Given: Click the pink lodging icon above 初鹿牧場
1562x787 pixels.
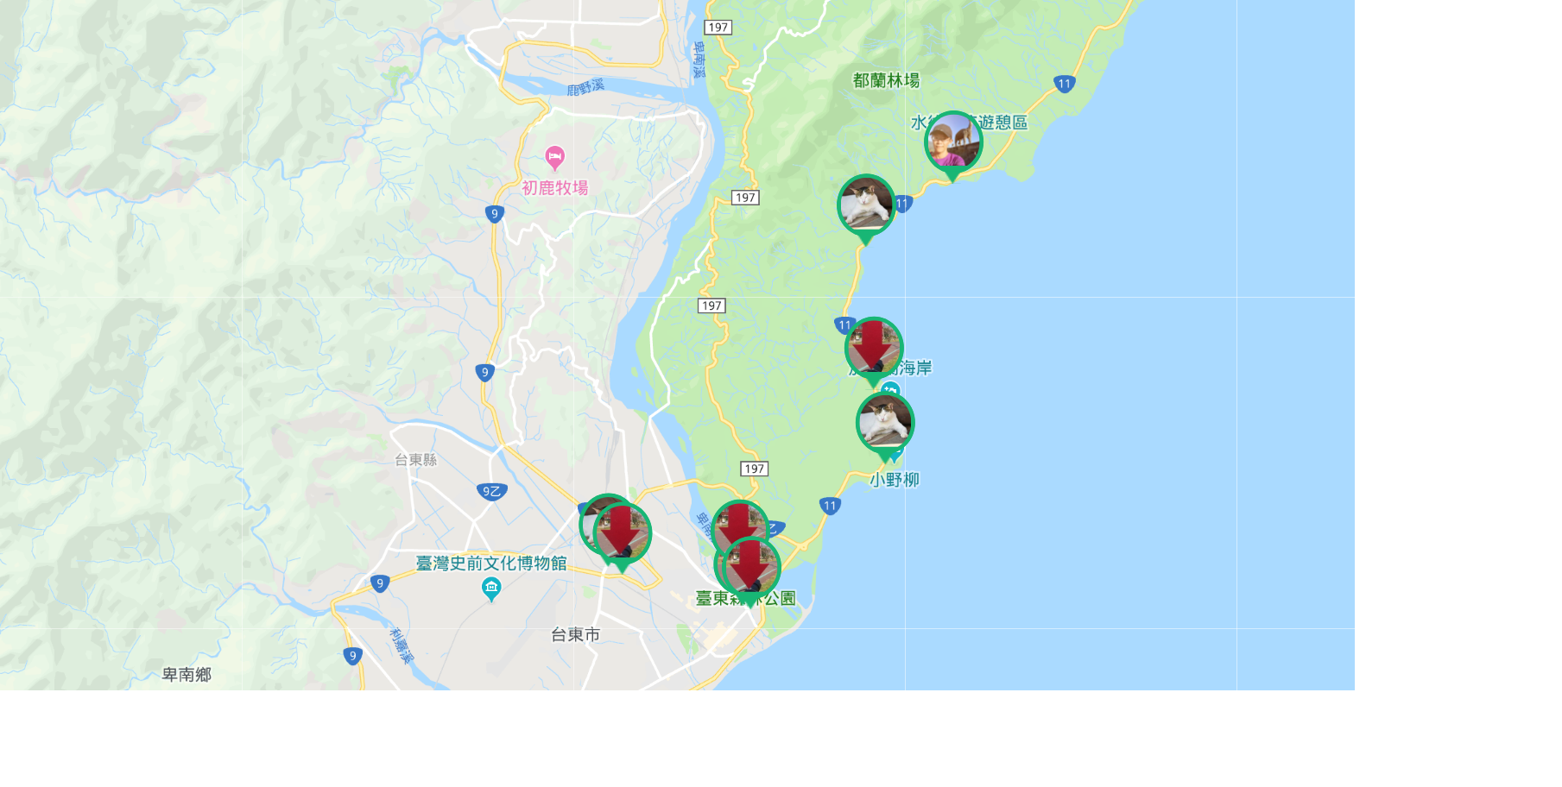Looking at the screenshot, I should (x=554, y=158).
